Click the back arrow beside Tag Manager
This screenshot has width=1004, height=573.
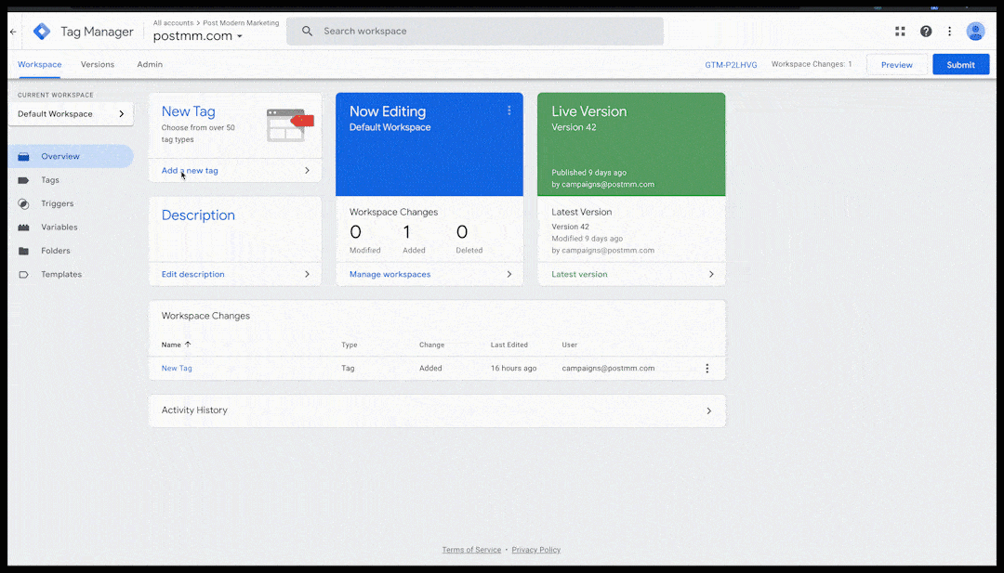[x=13, y=32]
